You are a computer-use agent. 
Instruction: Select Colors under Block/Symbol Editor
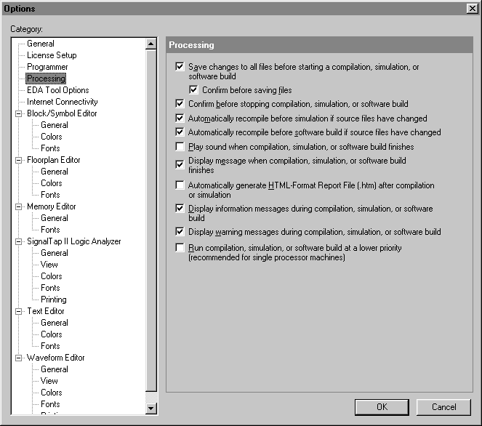[52, 137]
